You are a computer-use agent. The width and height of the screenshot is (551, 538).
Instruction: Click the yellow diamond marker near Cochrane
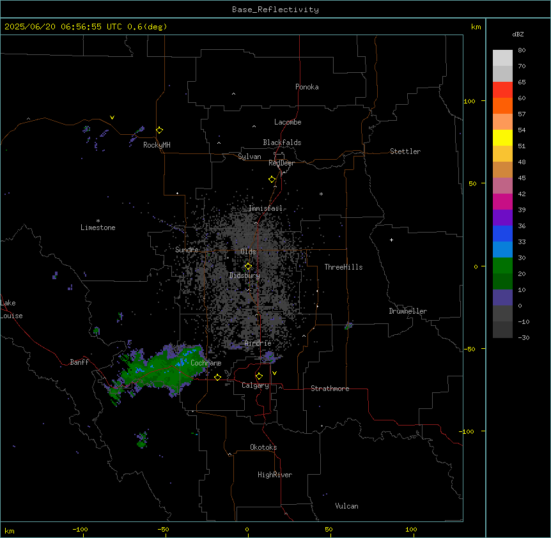coord(217,377)
